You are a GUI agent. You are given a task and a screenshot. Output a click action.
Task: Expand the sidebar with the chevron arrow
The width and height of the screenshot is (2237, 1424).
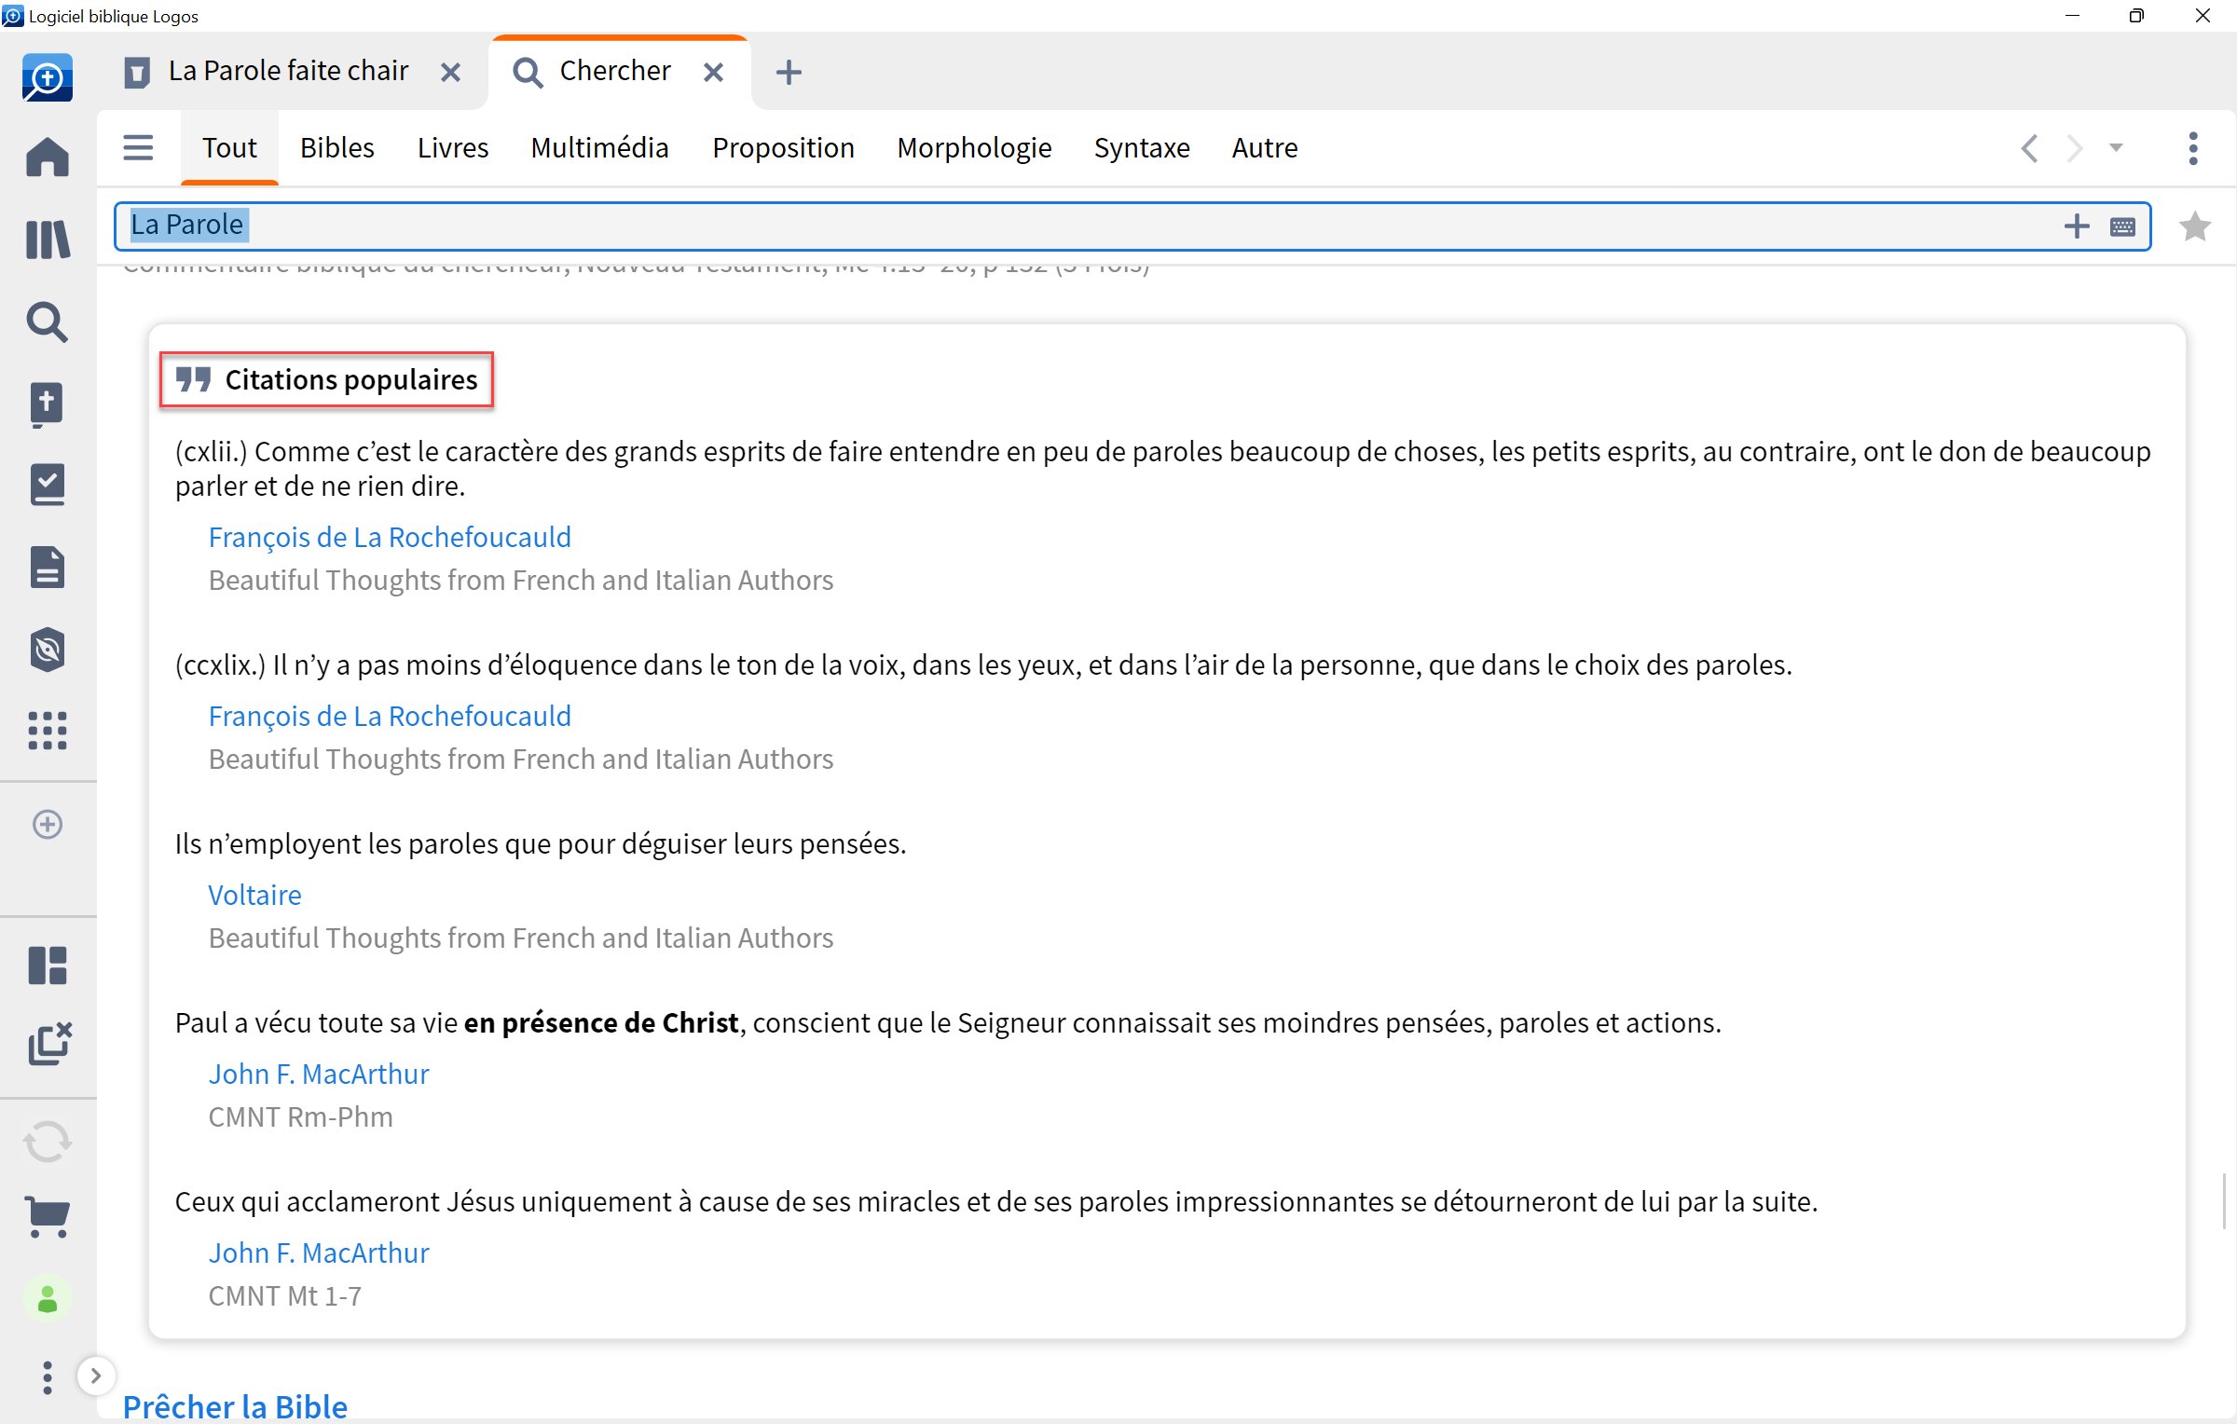coord(95,1376)
